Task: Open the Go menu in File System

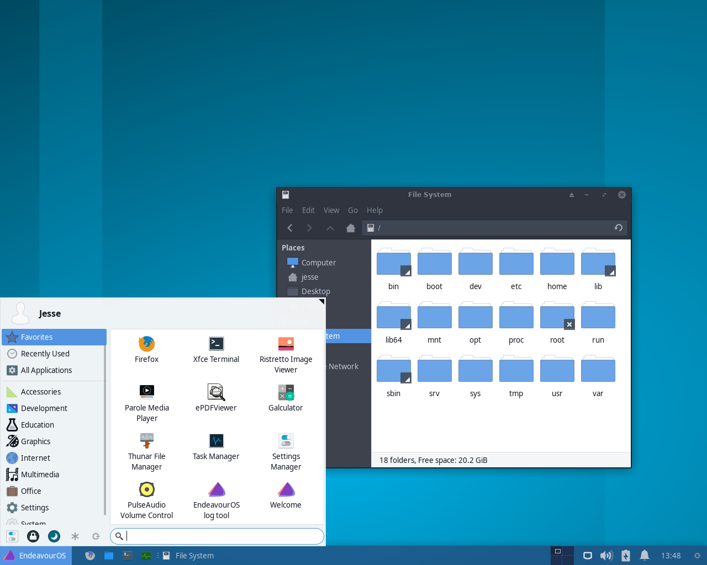Action: (353, 210)
